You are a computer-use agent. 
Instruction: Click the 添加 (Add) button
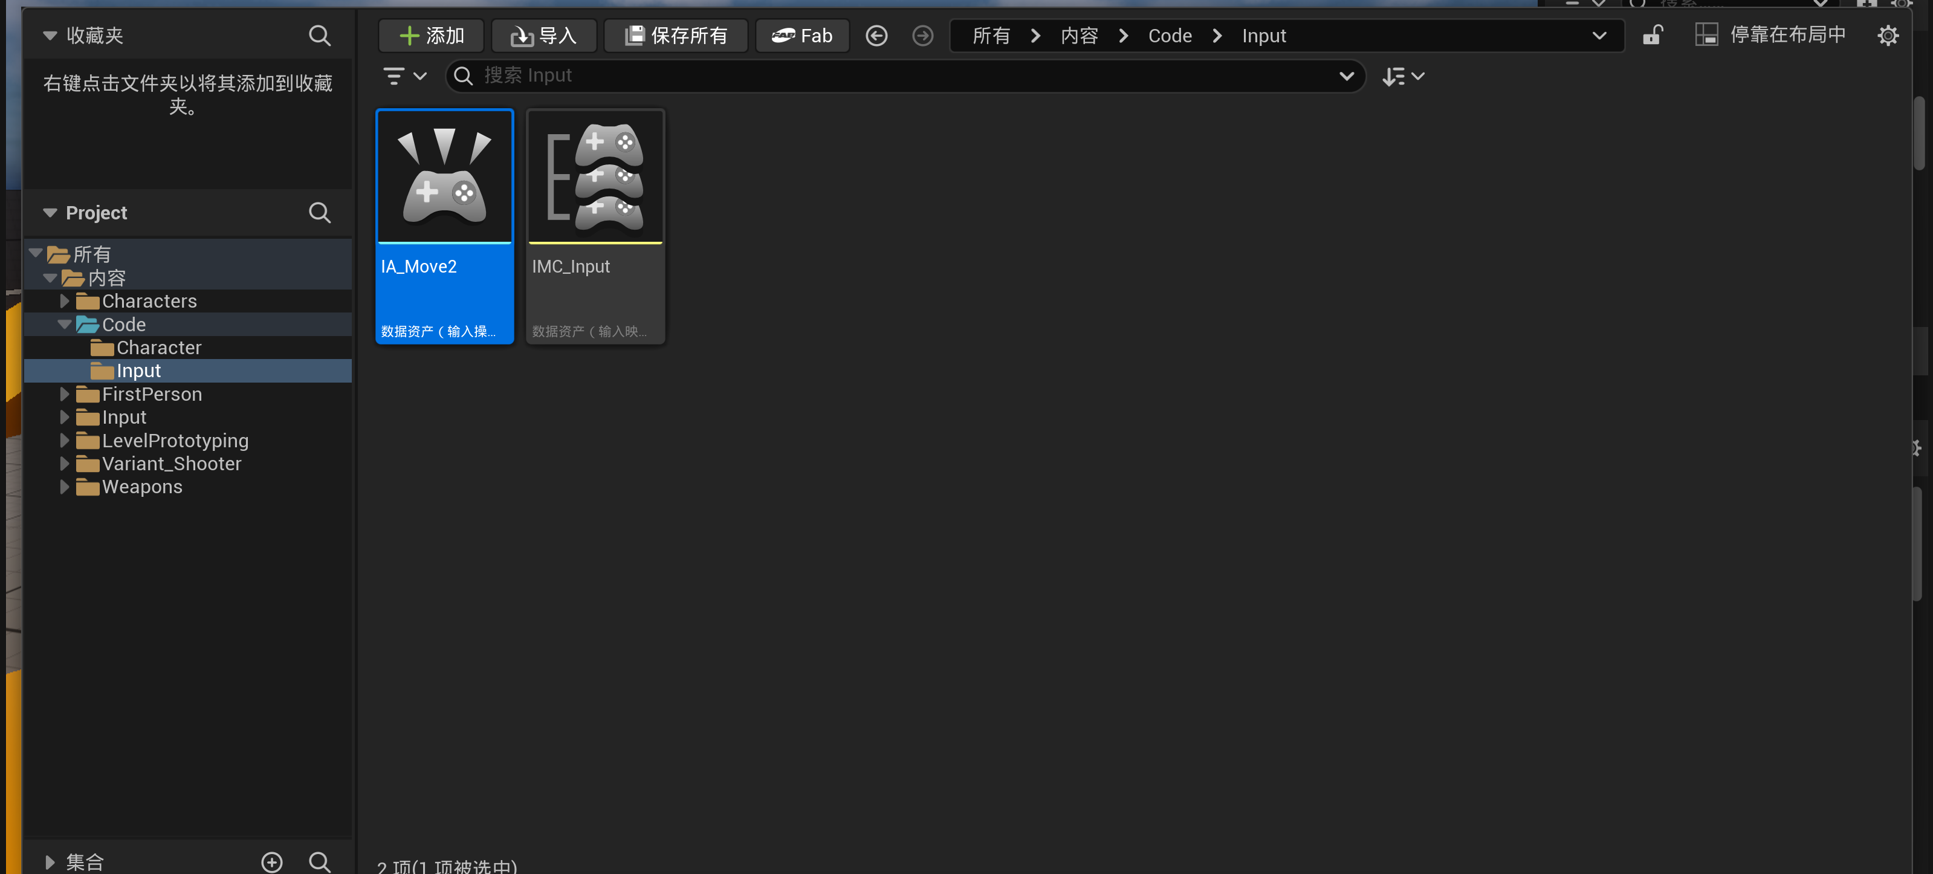pos(432,35)
